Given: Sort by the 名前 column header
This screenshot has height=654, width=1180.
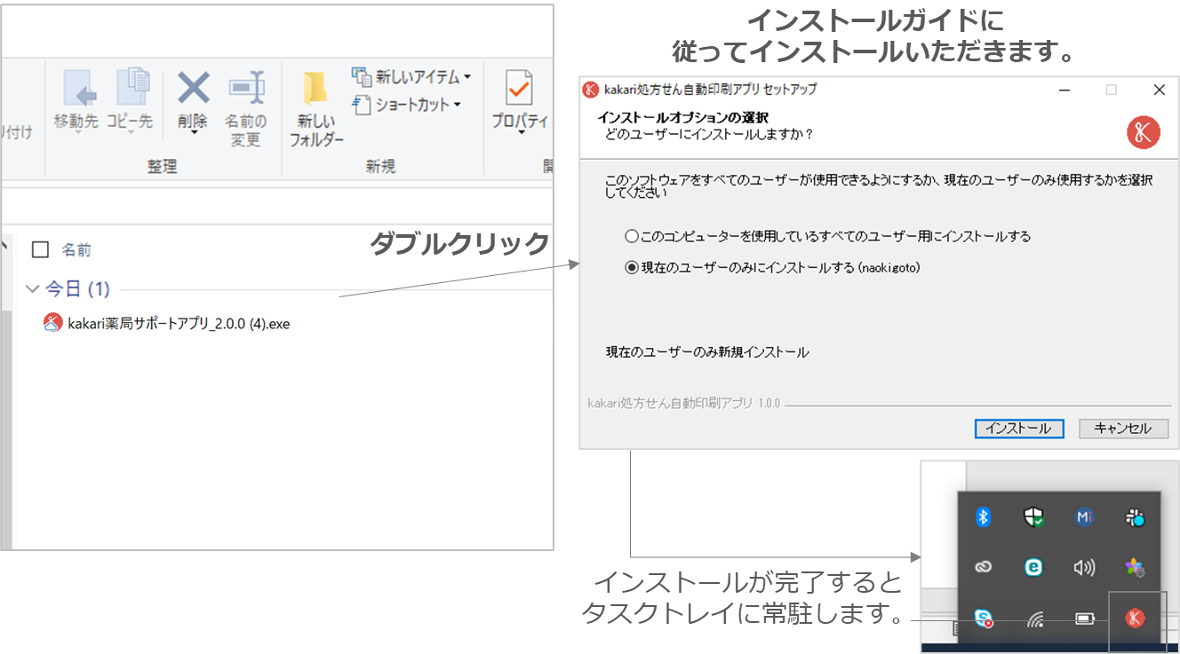Looking at the screenshot, I should coord(76,250).
